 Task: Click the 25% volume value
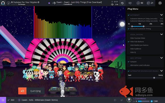[117, 5]
